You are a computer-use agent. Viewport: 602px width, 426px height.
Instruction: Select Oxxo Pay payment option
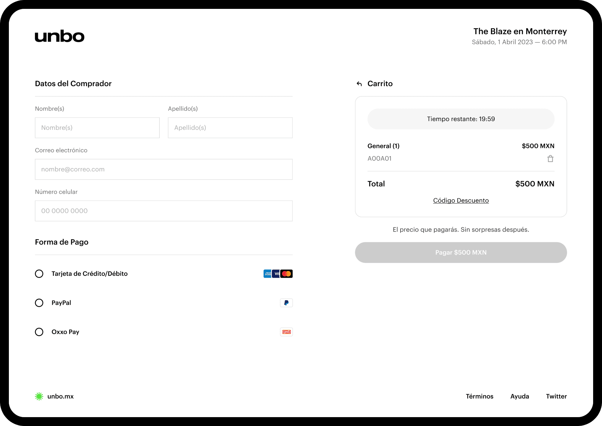39,332
